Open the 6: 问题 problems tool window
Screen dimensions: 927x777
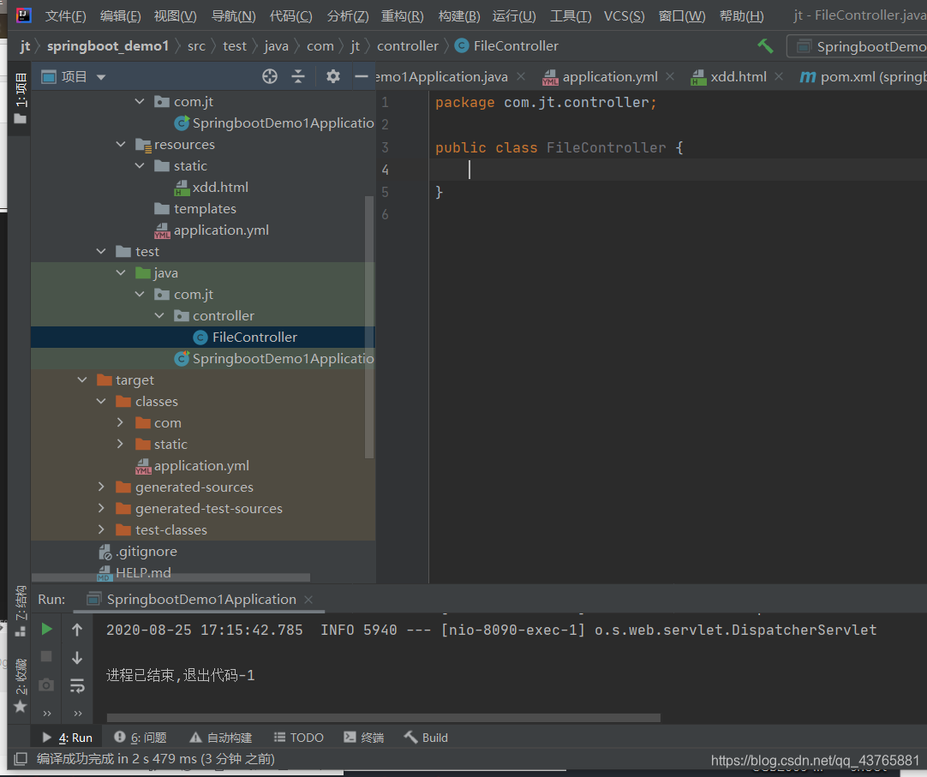click(x=141, y=738)
